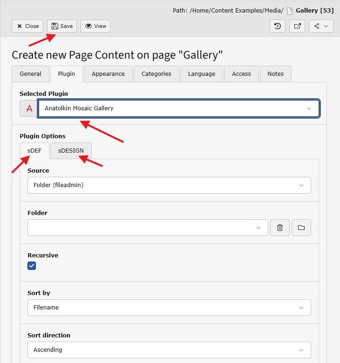Switch to the Appearance tab

(108, 74)
